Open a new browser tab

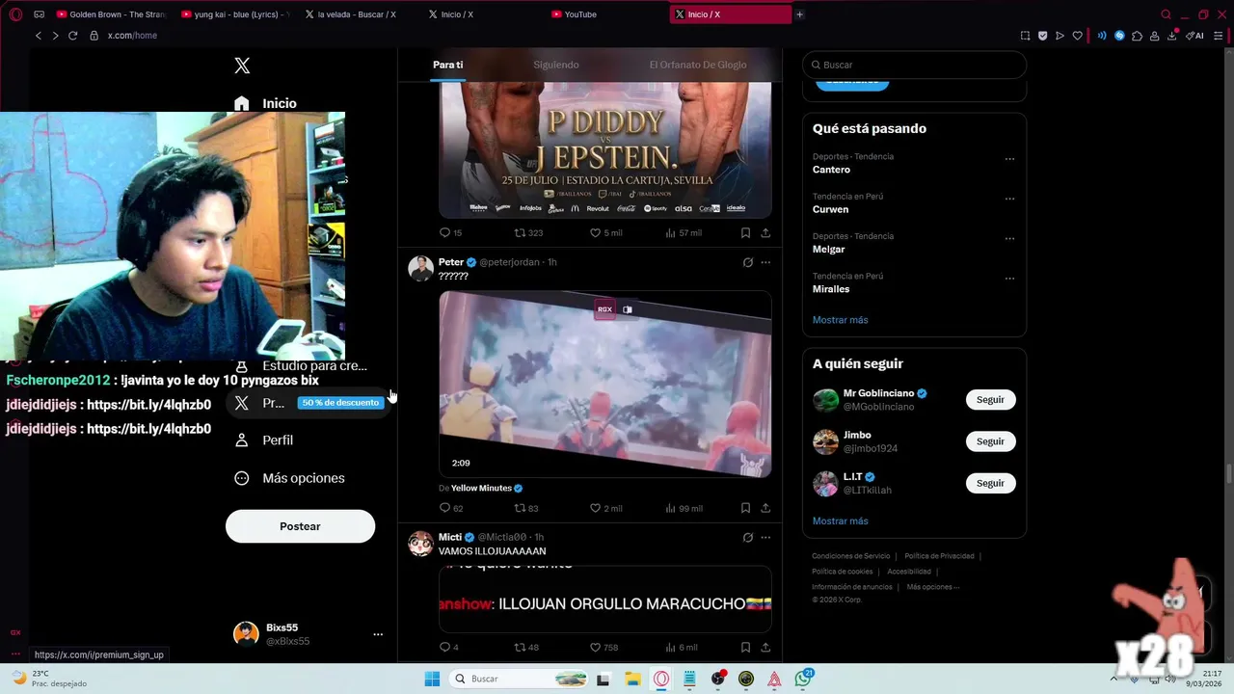coord(799,14)
